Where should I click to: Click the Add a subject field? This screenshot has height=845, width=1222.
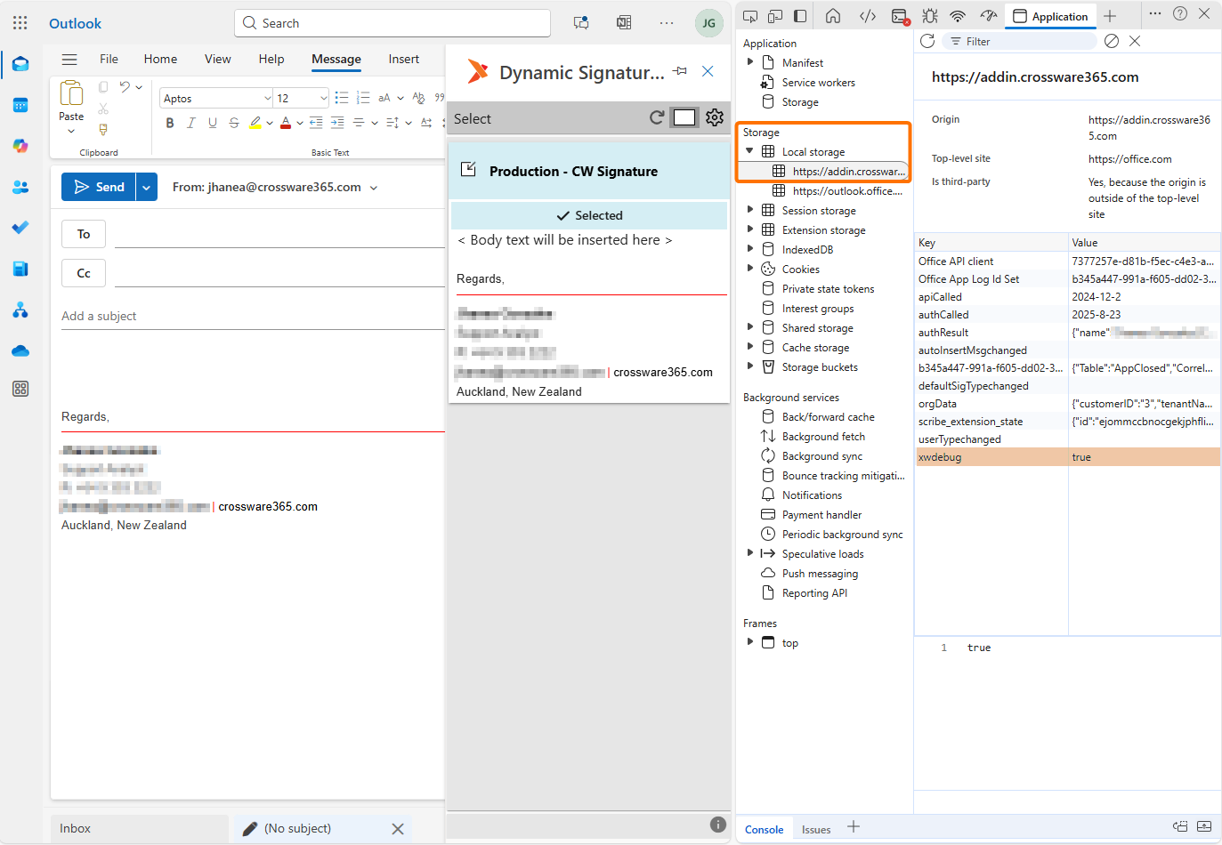[249, 316]
